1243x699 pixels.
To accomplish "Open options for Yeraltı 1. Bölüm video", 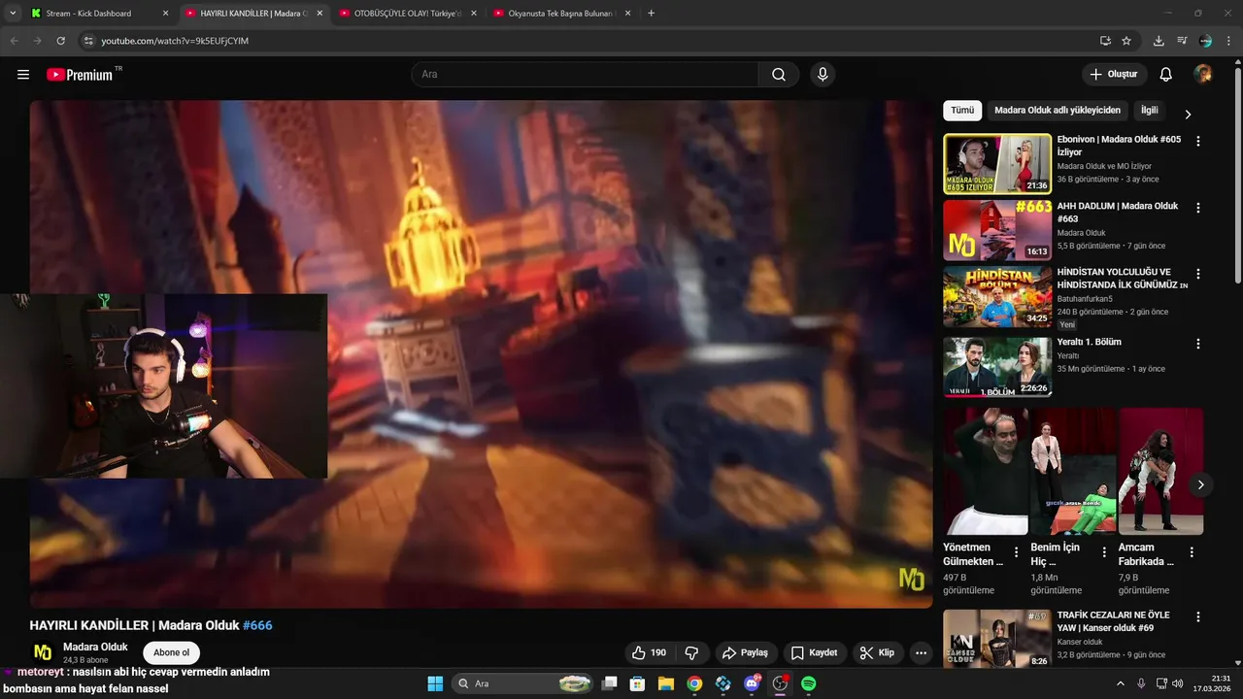I will coord(1197,344).
